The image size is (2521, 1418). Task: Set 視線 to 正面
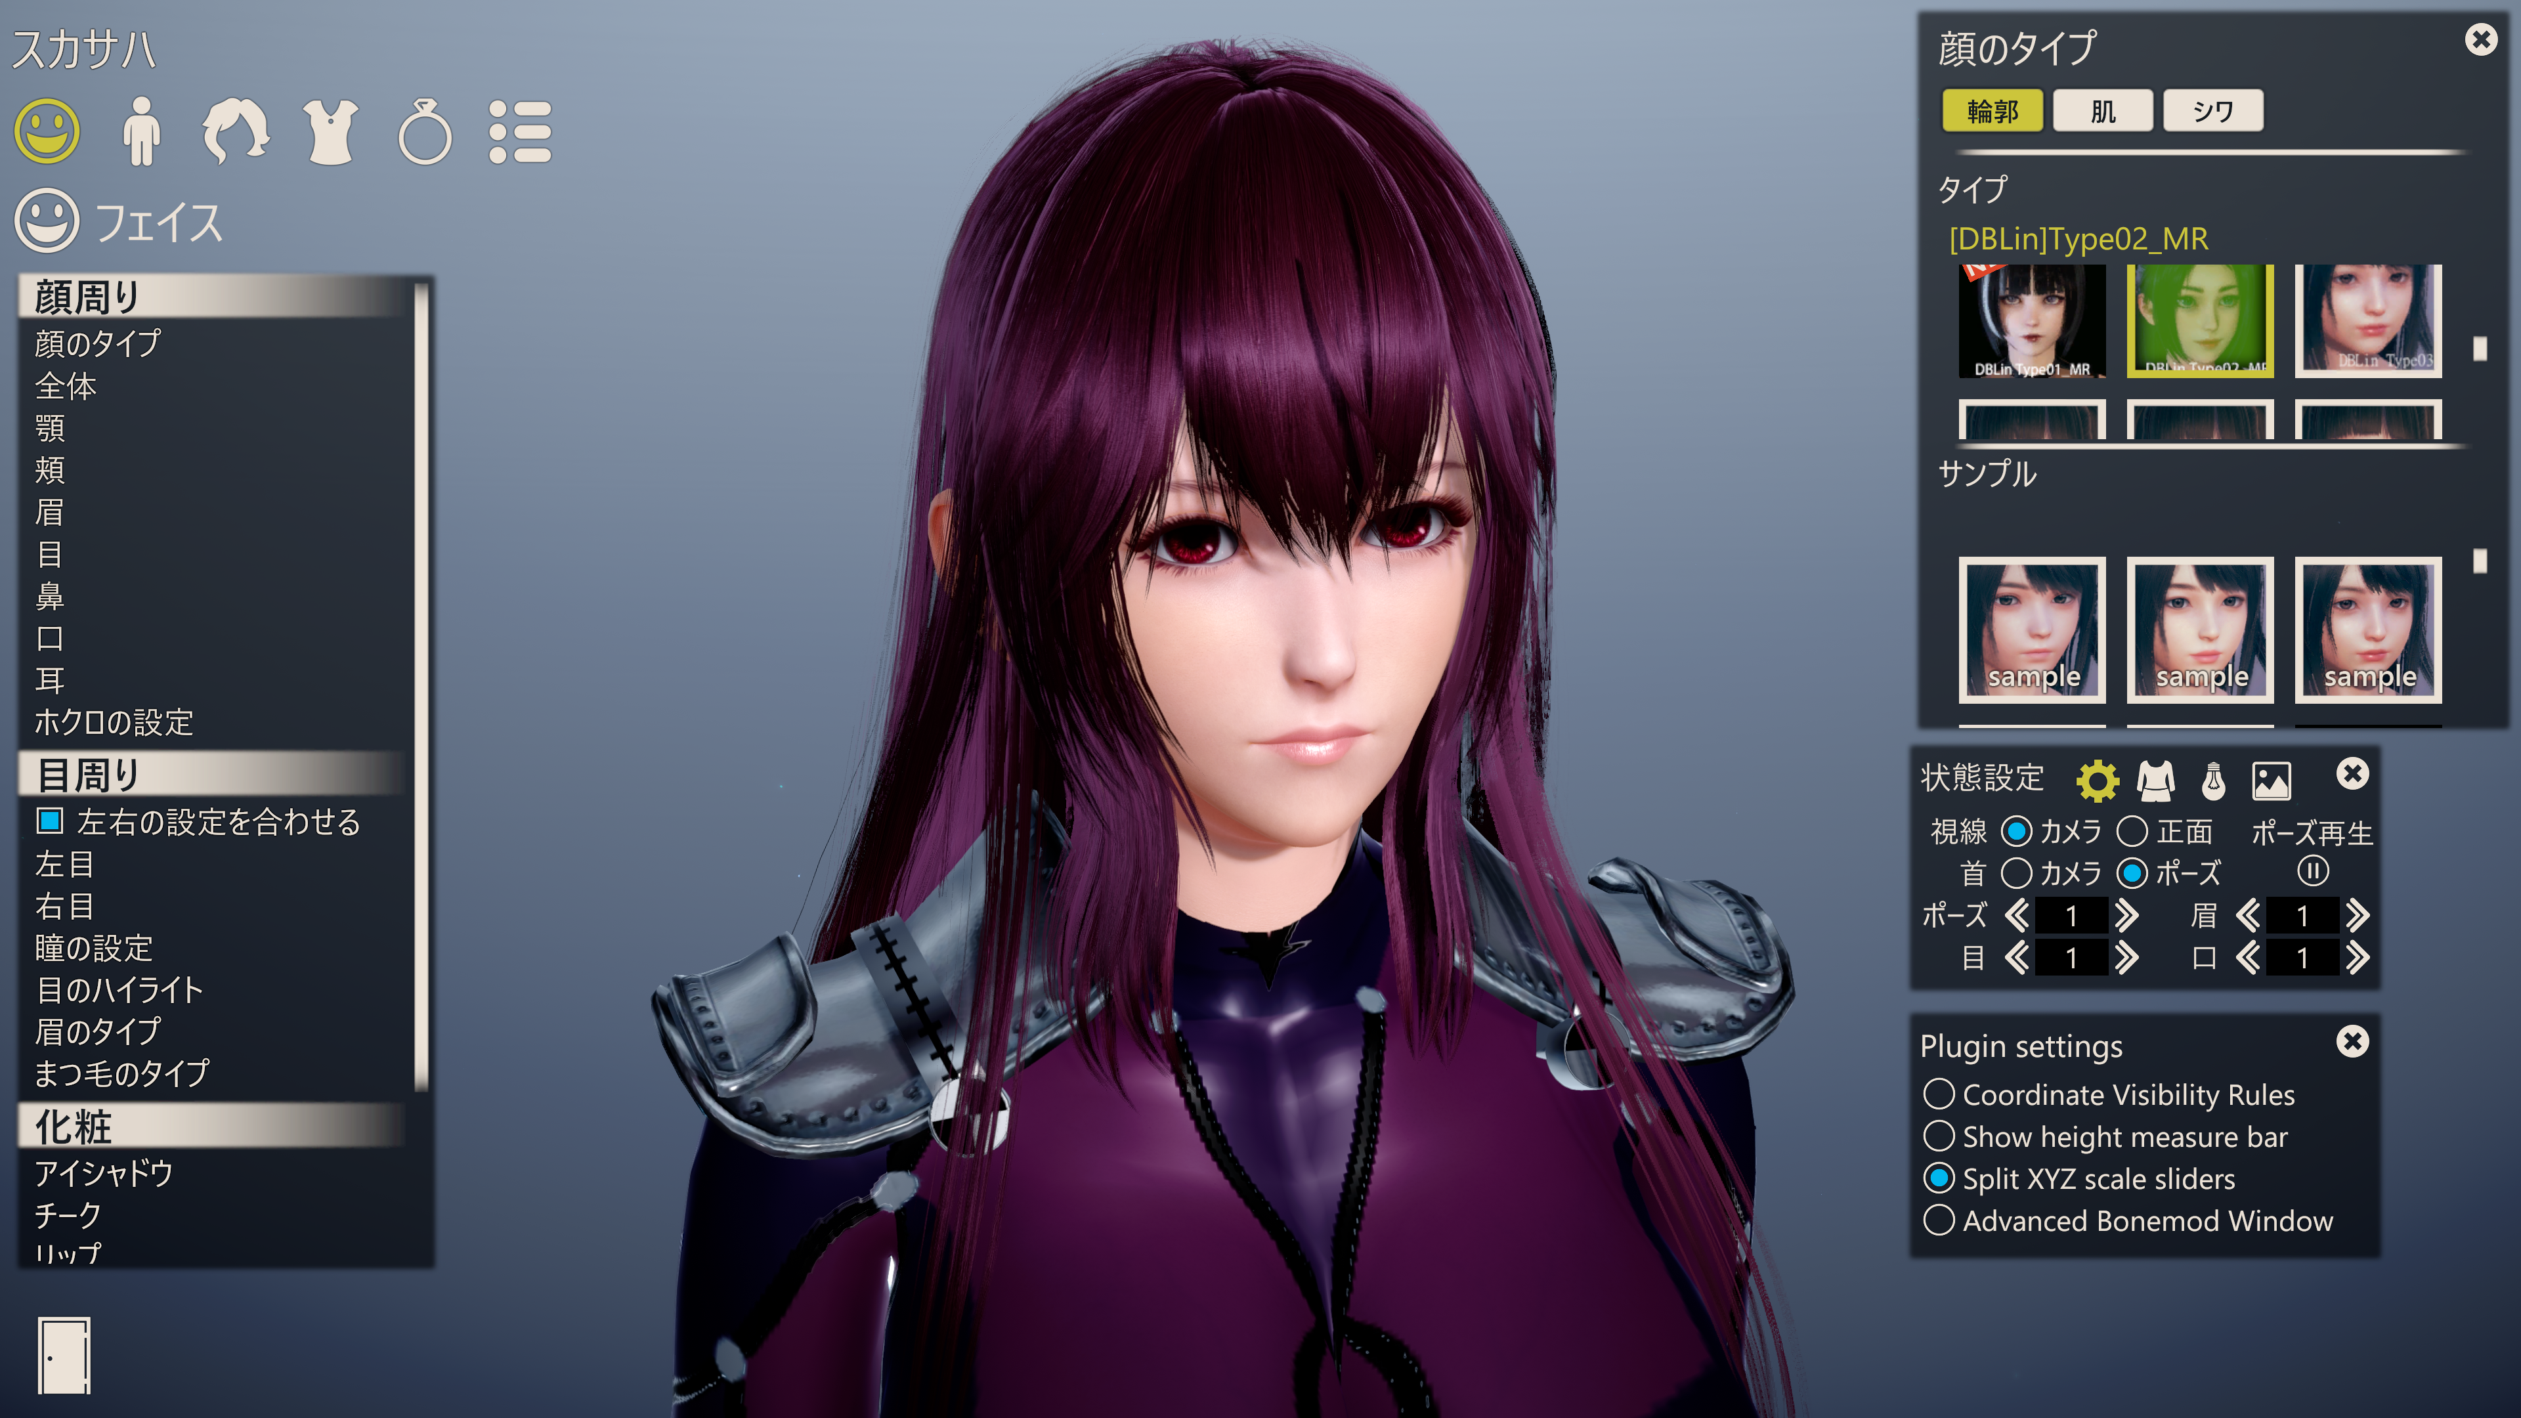pos(2132,832)
